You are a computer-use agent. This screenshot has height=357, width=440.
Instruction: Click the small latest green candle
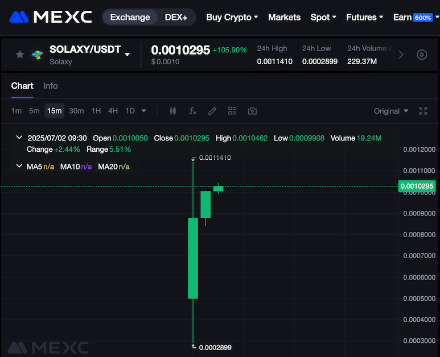pyautogui.click(x=219, y=189)
